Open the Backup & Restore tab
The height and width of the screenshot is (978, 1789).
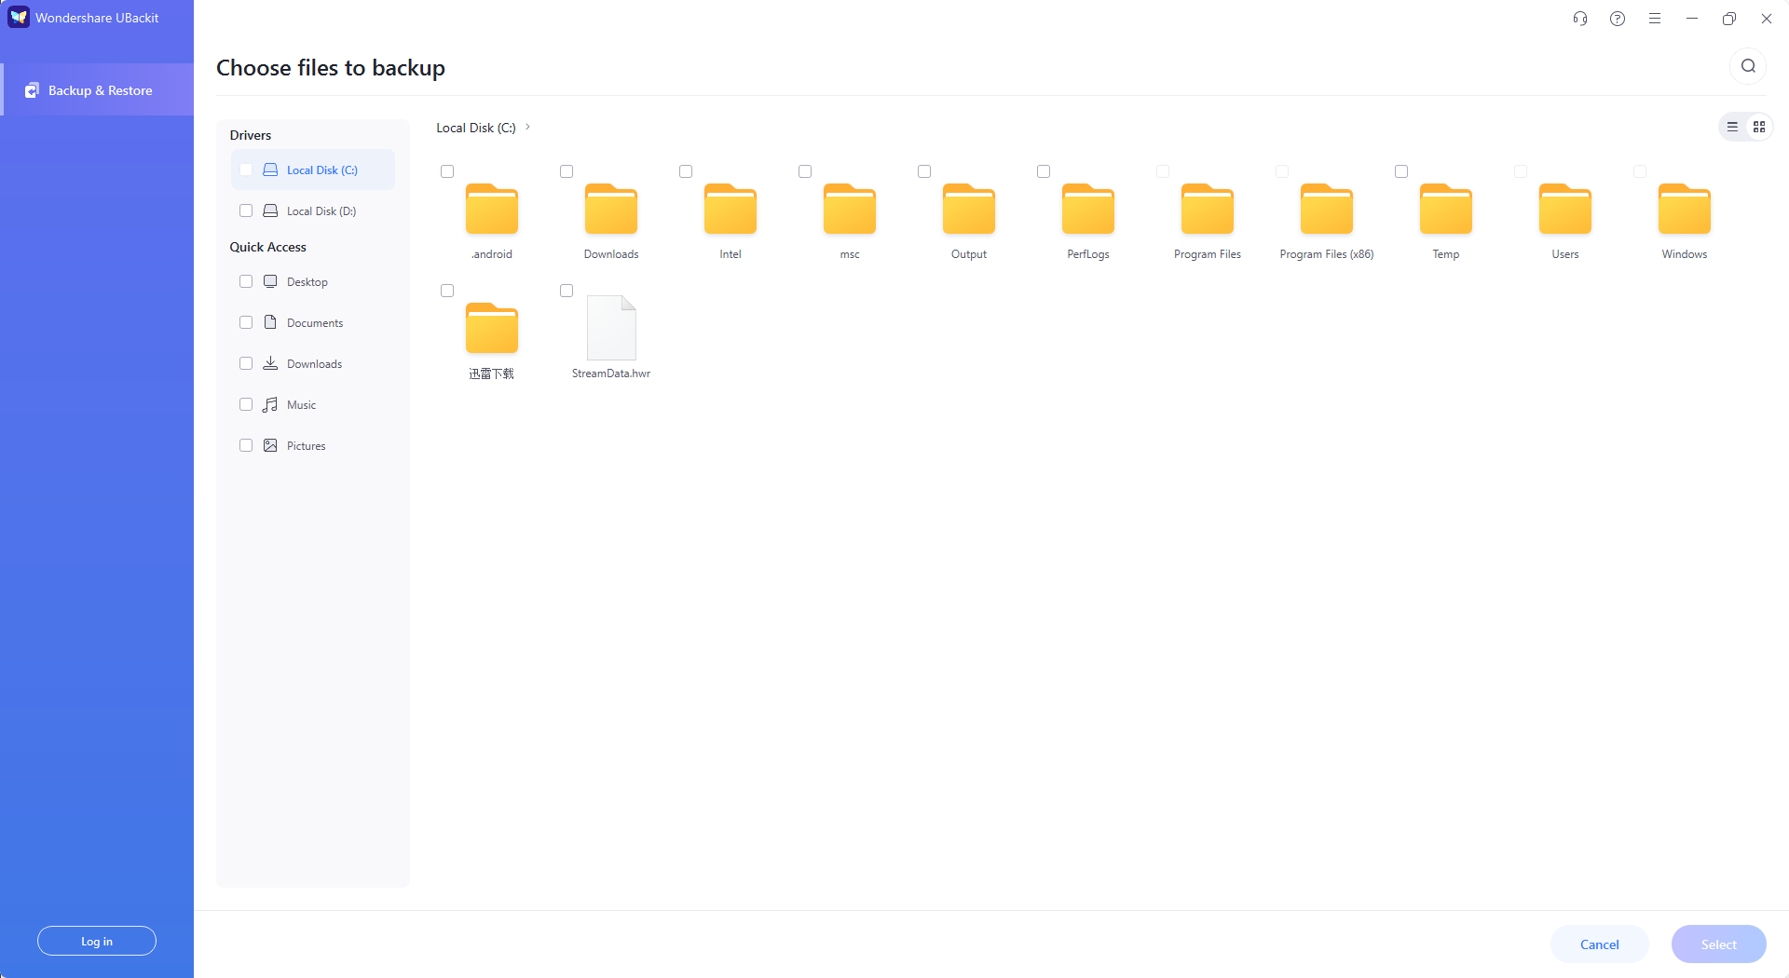coord(97,90)
